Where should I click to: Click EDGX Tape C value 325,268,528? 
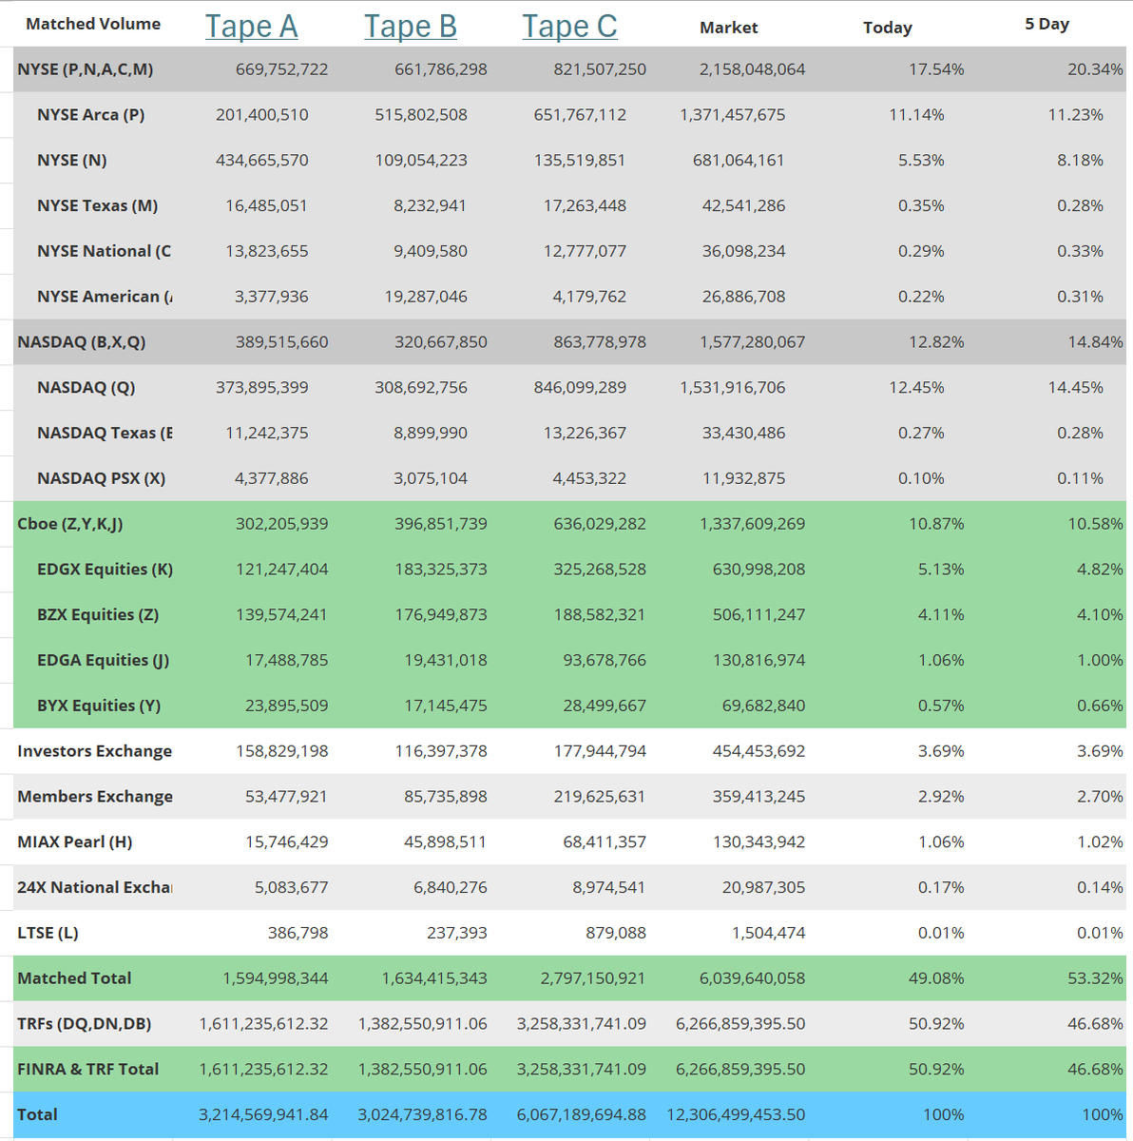[x=600, y=570]
